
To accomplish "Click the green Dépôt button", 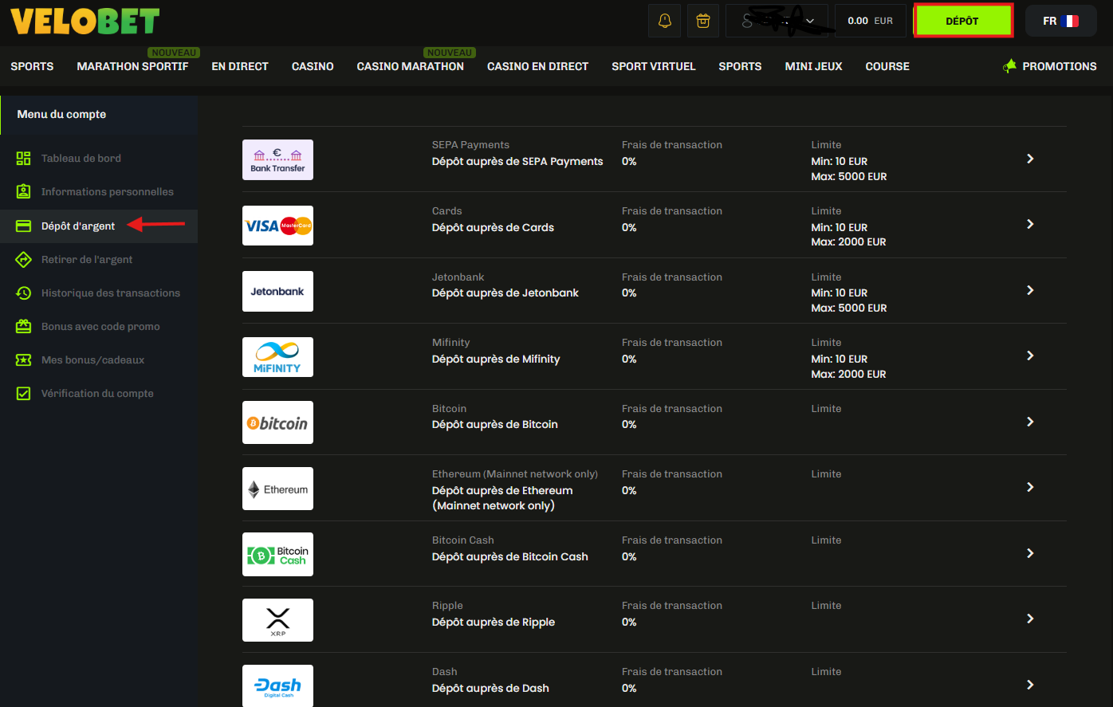I will tap(962, 22).
